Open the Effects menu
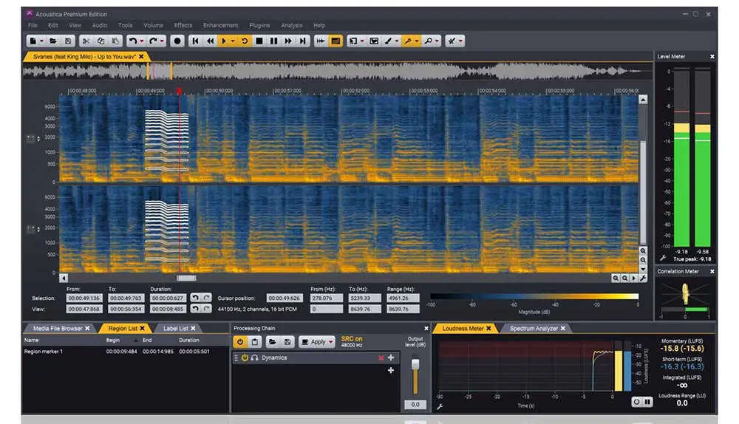Image resolution: width=739 pixels, height=424 pixels. coord(183,25)
